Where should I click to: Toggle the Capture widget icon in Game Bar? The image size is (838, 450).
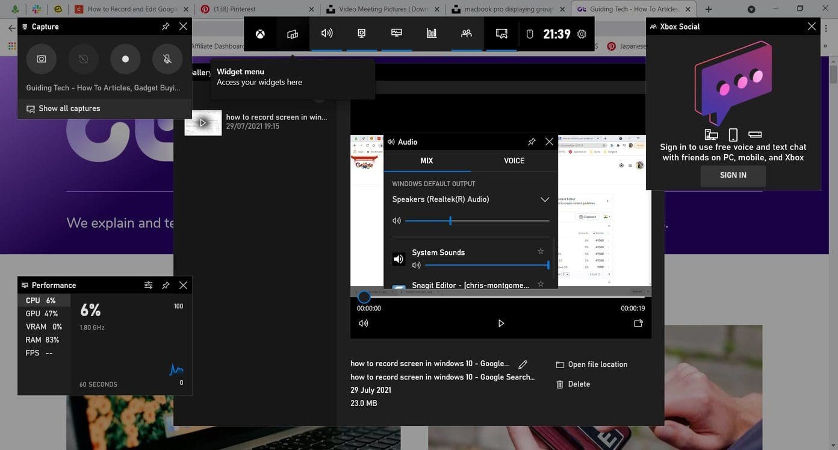click(x=362, y=34)
